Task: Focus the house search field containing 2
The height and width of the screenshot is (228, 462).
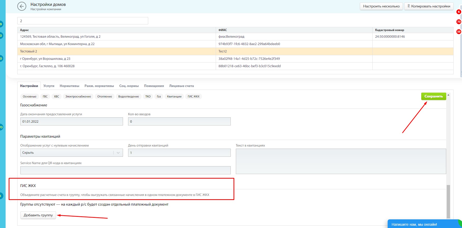Action: pyautogui.click(x=83, y=21)
